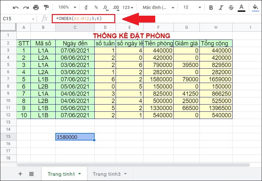Switch to the Trang tính3 sheet tab

click(x=109, y=174)
